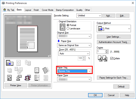This screenshot has width=136, height=99.
Task: Click the page preview thumbnail
Action: tap(27, 39)
